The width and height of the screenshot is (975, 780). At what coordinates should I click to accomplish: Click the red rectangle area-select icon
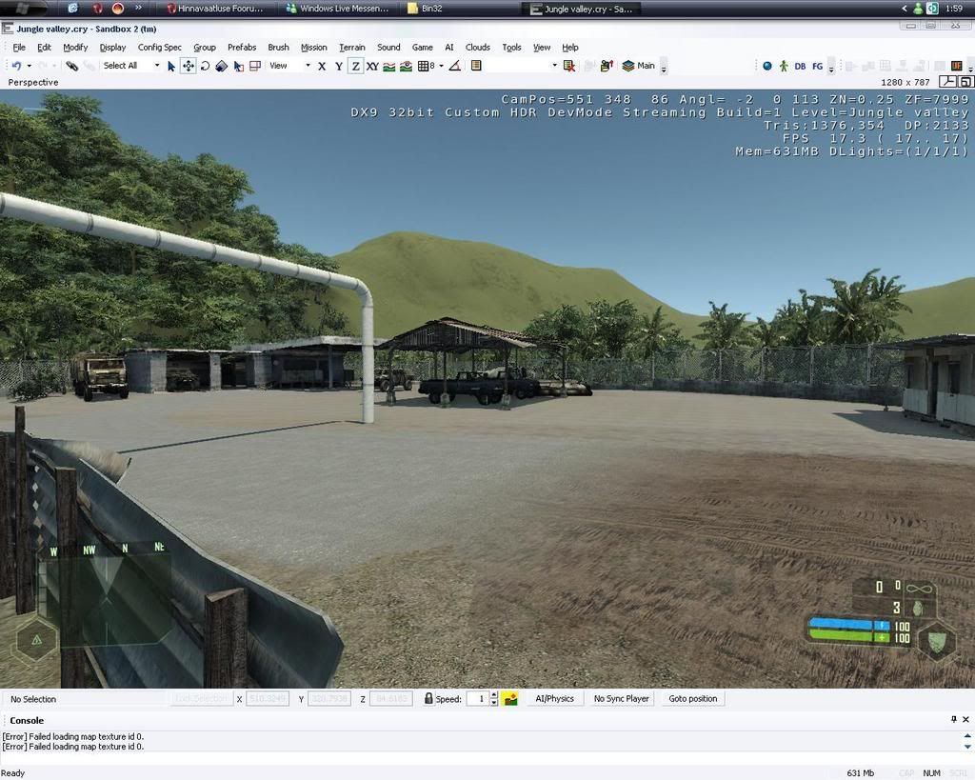255,66
